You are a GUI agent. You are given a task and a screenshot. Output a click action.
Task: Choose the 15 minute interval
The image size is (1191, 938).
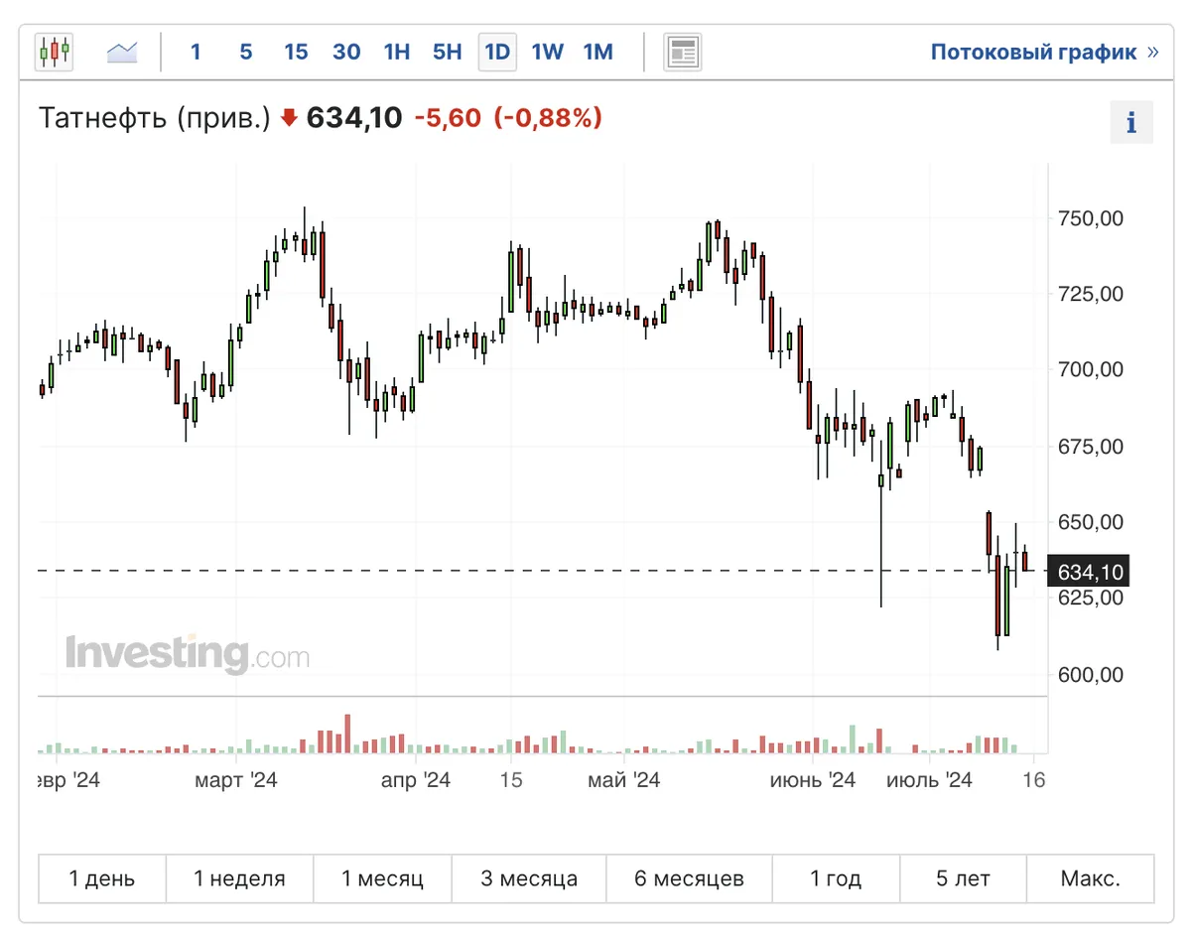[296, 52]
